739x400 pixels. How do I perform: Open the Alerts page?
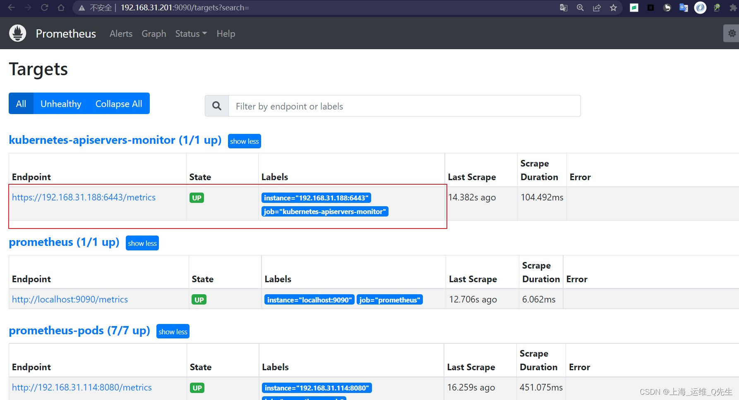pyautogui.click(x=121, y=33)
